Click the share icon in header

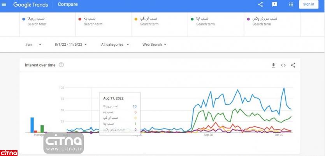pos(260,5)
